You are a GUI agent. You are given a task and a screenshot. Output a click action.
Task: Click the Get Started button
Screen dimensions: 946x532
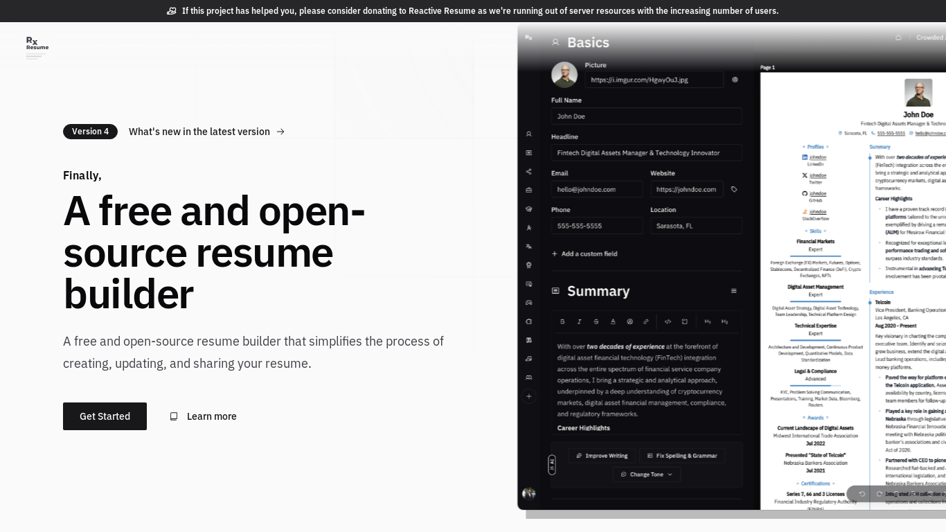click(105, 416)
